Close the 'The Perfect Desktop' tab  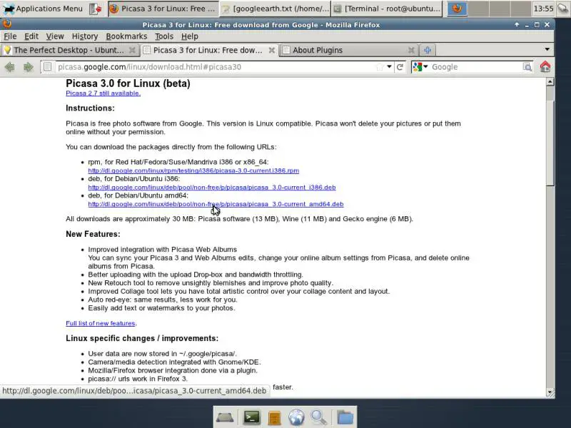[x=132, y=50]
